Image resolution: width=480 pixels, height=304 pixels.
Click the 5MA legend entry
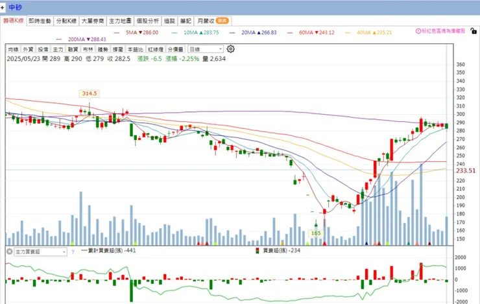click(x=136, y=32)
